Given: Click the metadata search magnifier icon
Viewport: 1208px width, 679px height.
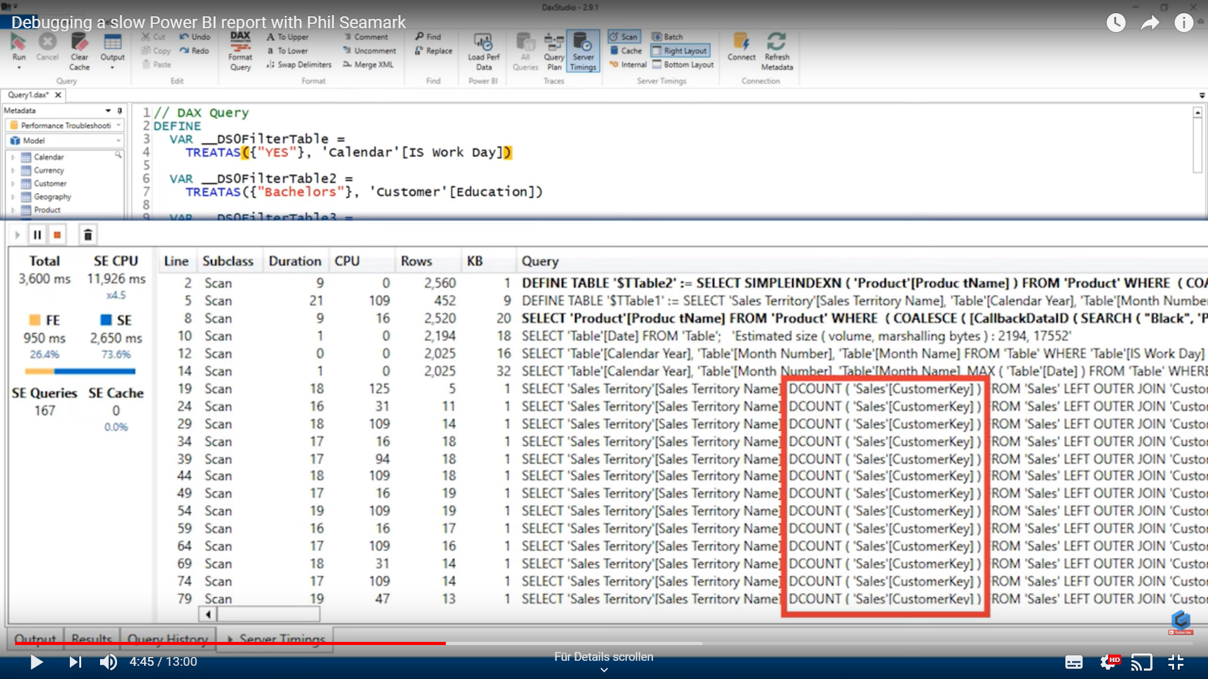Looking at the screenshot, I should click(x=118, y=155).
